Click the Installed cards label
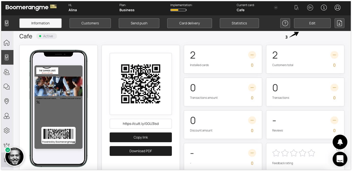 tap(199, 65)
